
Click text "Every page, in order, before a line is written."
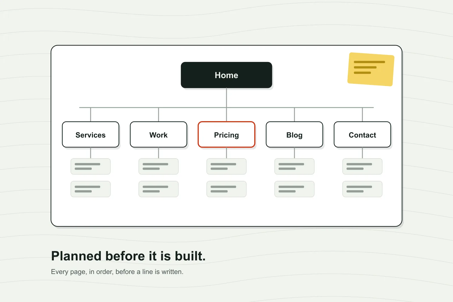tap(117, 272)
